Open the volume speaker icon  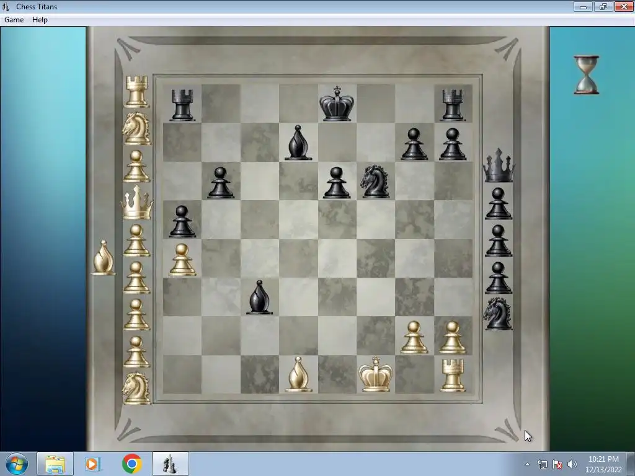[x=572, y=464]
